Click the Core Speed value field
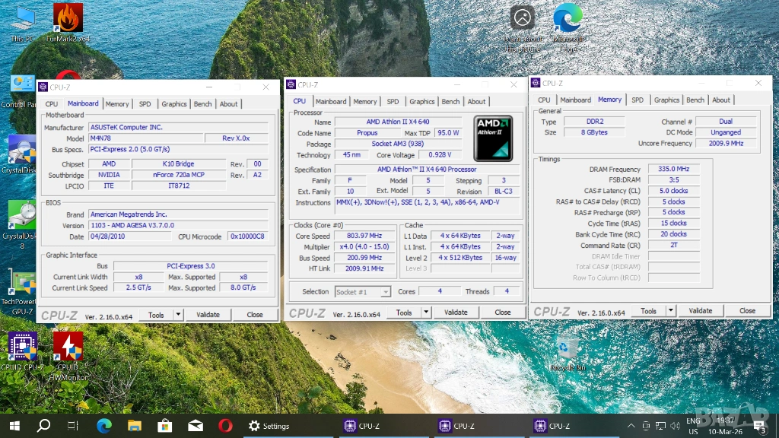 pos(363,236)
